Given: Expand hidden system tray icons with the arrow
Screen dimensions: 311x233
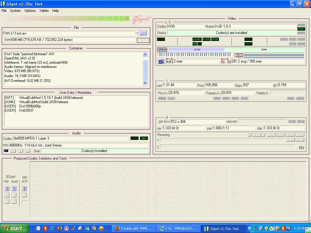Looking at the screenshot, I should point(250,229).
